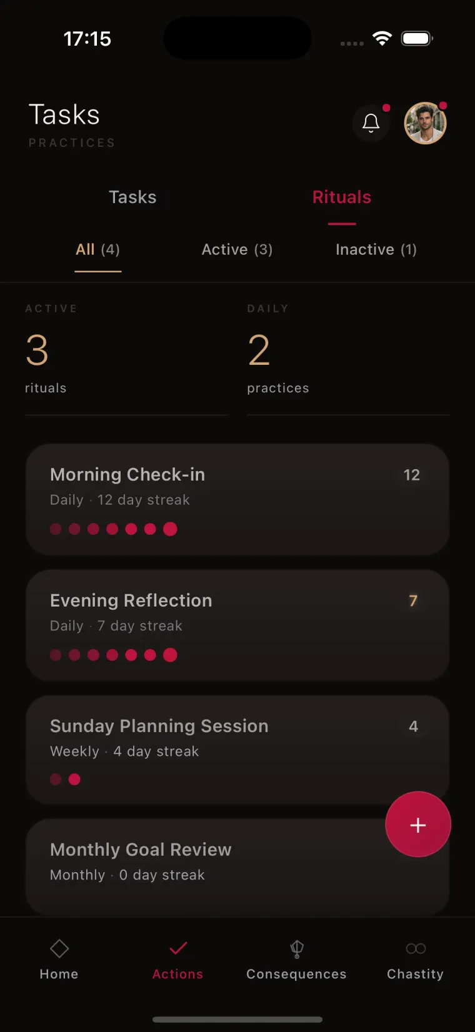
Task: Filter by Active (3) rituals
Action: tap(237, 250)
